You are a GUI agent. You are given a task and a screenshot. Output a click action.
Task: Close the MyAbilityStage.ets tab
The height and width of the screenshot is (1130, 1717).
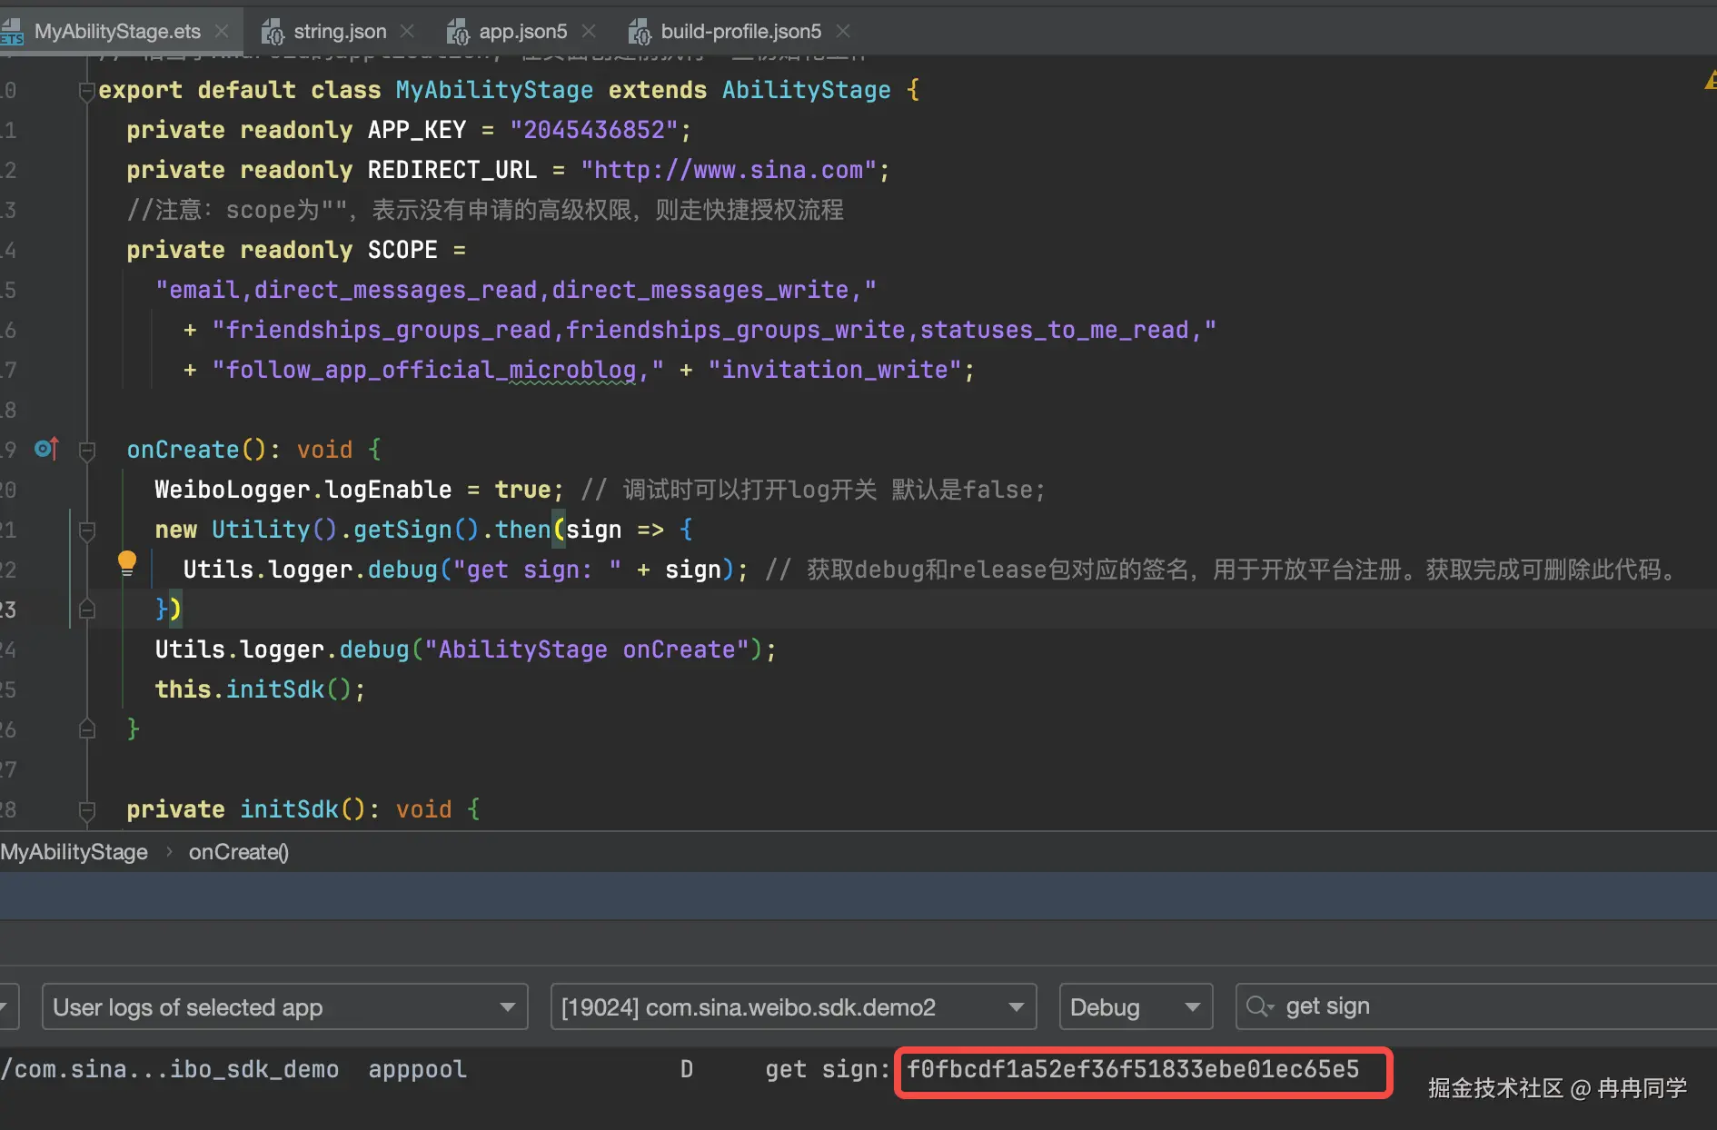[222, 32]
